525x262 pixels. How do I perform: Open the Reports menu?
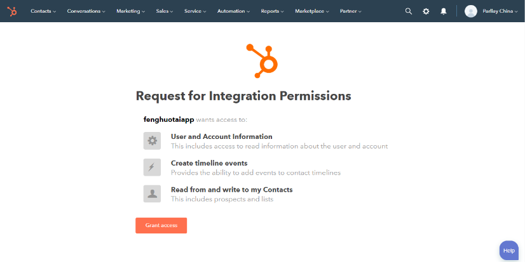272,11
